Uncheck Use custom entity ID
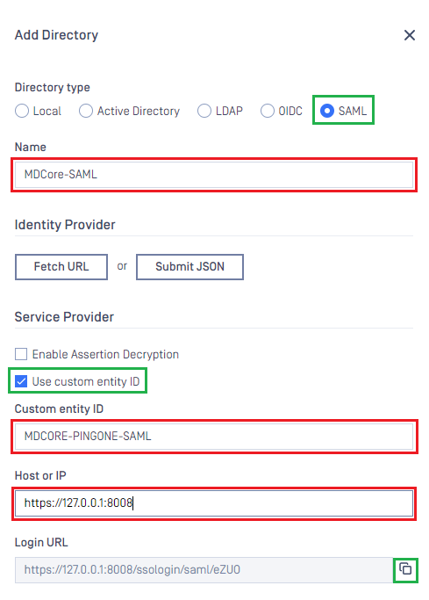The height and width of the screenshot is (600, 429). coord(21,381)
